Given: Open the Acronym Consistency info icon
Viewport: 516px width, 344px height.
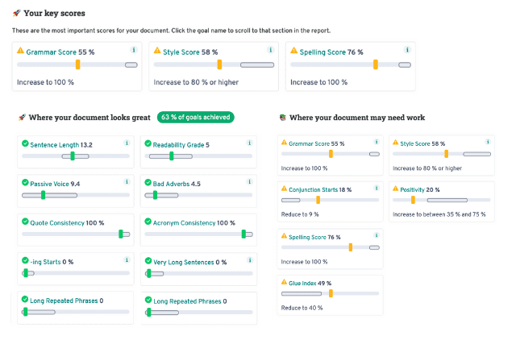Looking at the screenshot, I should point(250,221).
